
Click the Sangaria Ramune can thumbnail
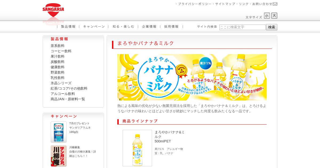pos(59,132)
